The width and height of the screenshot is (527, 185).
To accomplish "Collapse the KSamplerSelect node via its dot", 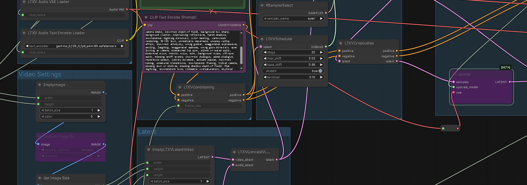I will 262,5.
